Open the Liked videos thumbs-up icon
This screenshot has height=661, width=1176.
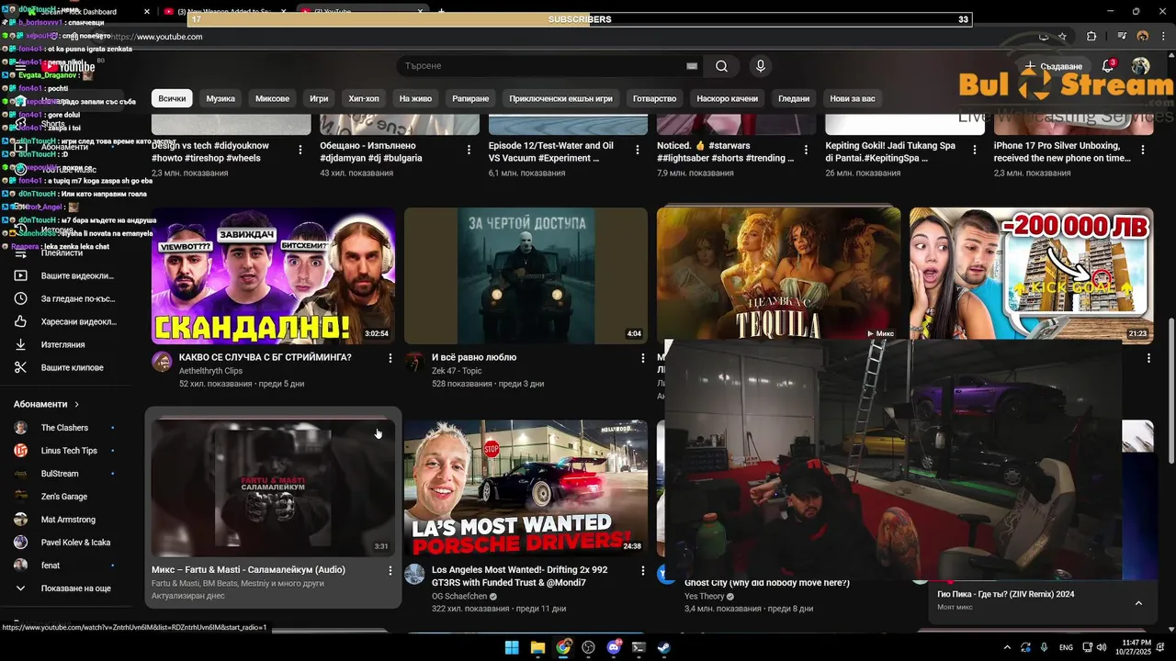(x=20, y=321)
